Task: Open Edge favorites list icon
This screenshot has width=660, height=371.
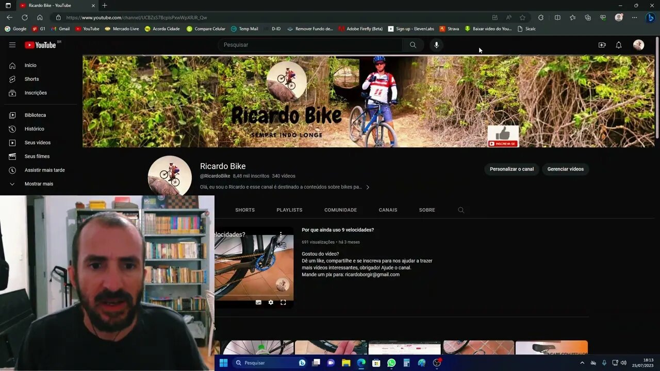Action: click(x=572, y=18)
